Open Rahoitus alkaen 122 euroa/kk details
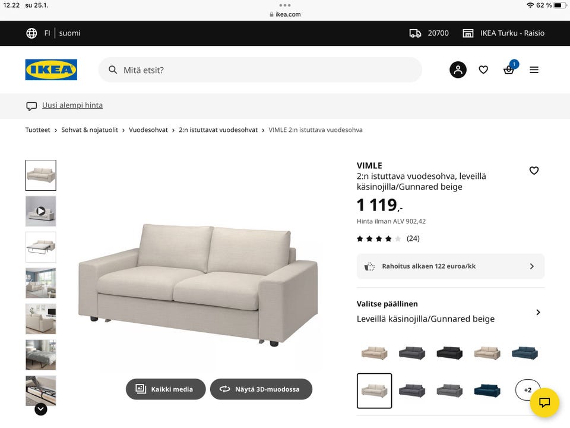The width and height of the screenshot is (570, 428). [451, 266]
